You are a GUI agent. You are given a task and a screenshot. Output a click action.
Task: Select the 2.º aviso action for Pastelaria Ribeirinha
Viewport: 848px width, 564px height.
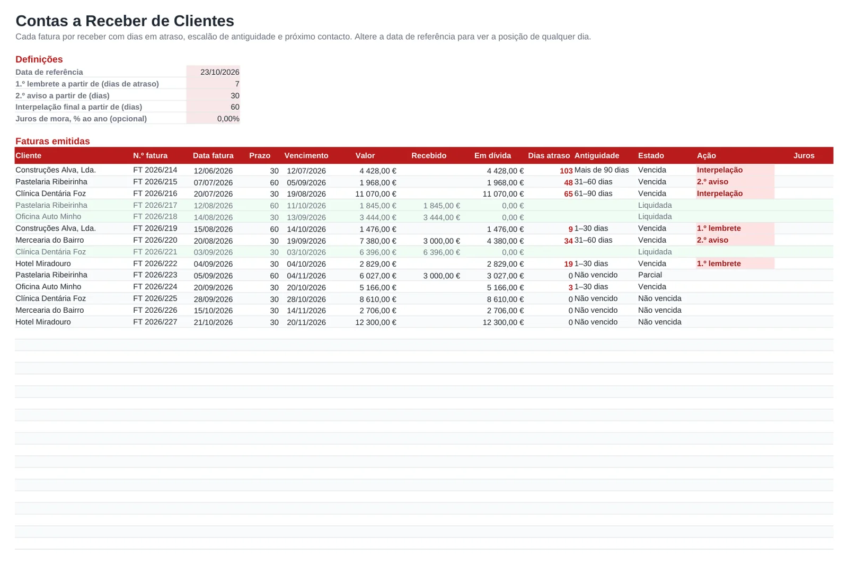735,182
